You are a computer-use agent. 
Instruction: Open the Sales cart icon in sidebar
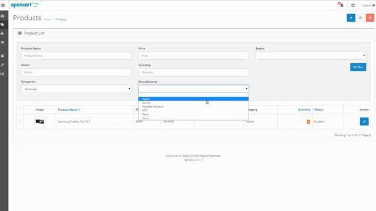click(x=2, y=42)
